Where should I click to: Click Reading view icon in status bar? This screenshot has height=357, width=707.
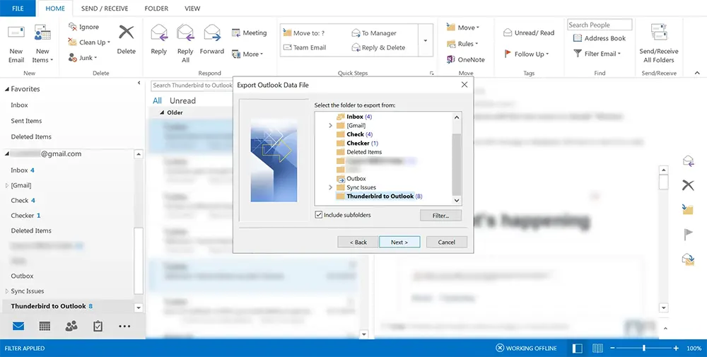coord(598,349)
